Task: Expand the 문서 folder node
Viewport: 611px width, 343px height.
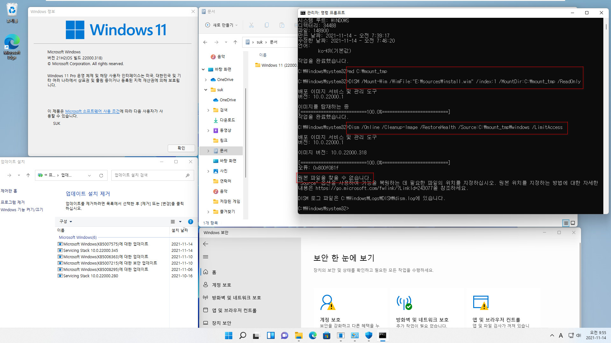Action: point(208,151)
